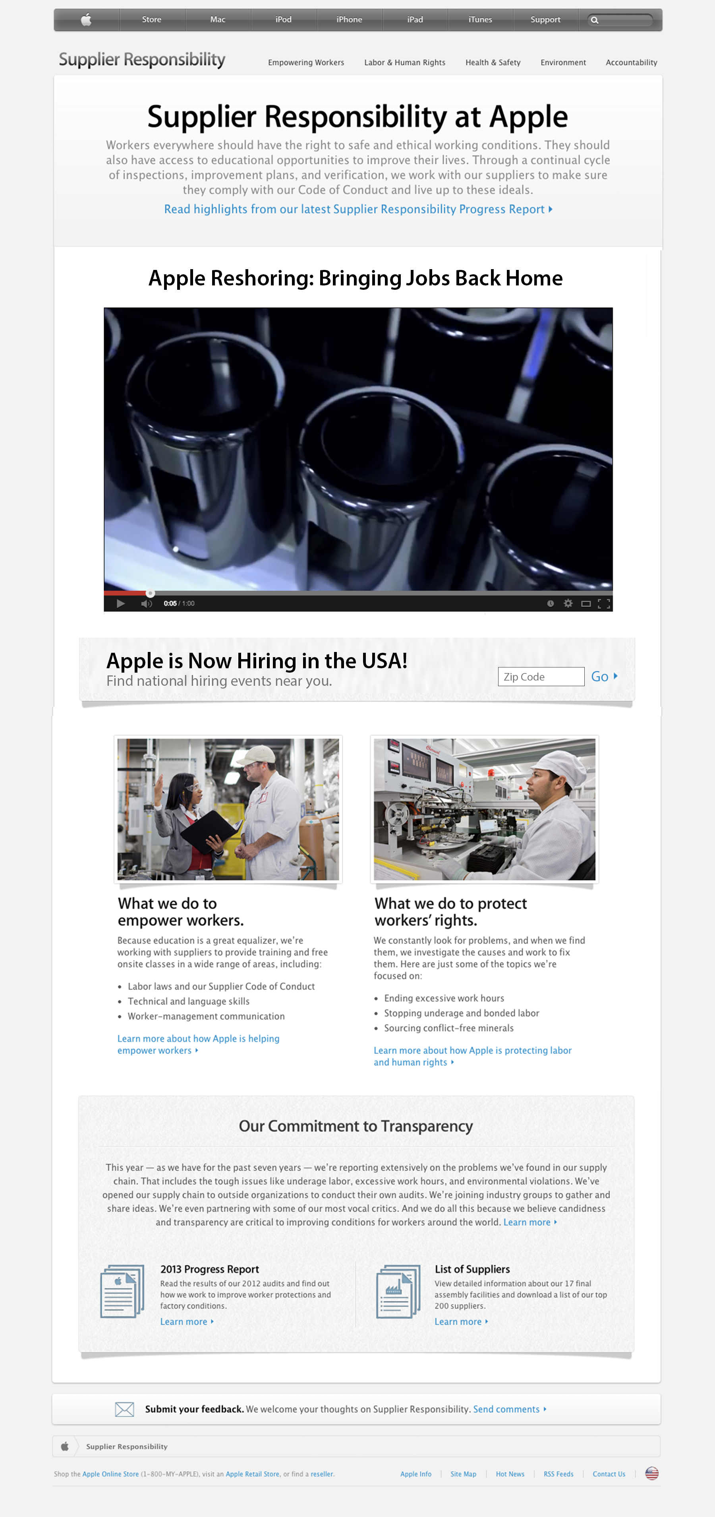This screenshot has height=1517, width=715.
Task: Click the 'Technical and language skills' bullet
Action: (x=188, y=1001)
